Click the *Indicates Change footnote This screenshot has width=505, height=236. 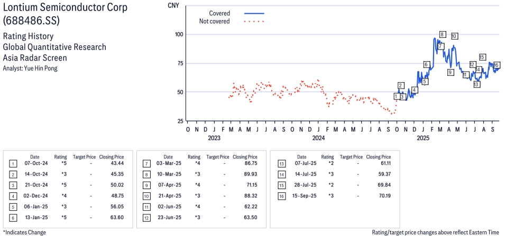click(24, 232)
